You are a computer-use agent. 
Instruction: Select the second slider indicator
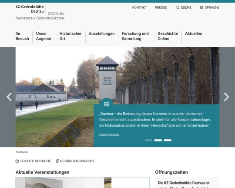click(158, 140)
